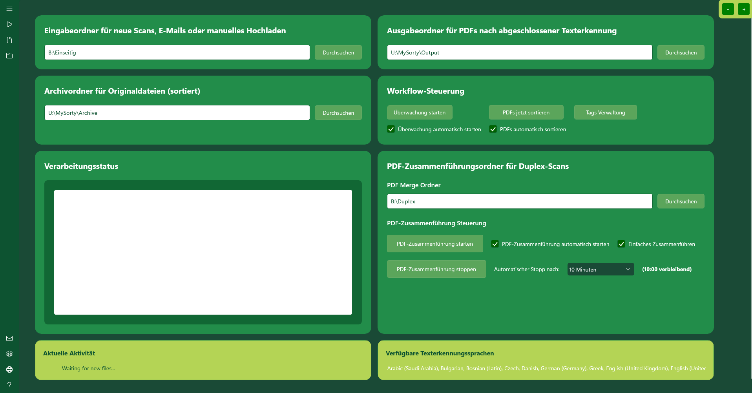Click the globe language icon

(x=9, y=369)
